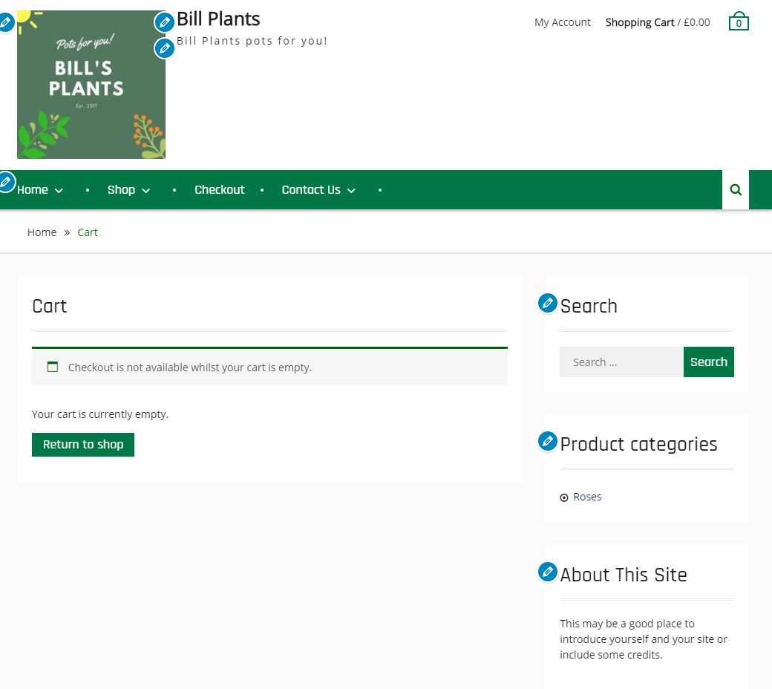
Task: Go to Checkout from the menu bar
Action: pos(220,189)
